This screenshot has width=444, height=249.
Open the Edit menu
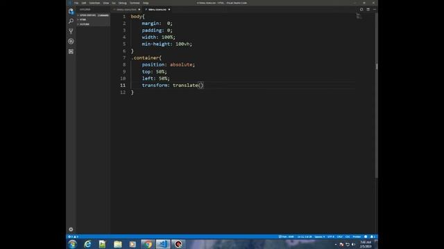tap(84, 3)
